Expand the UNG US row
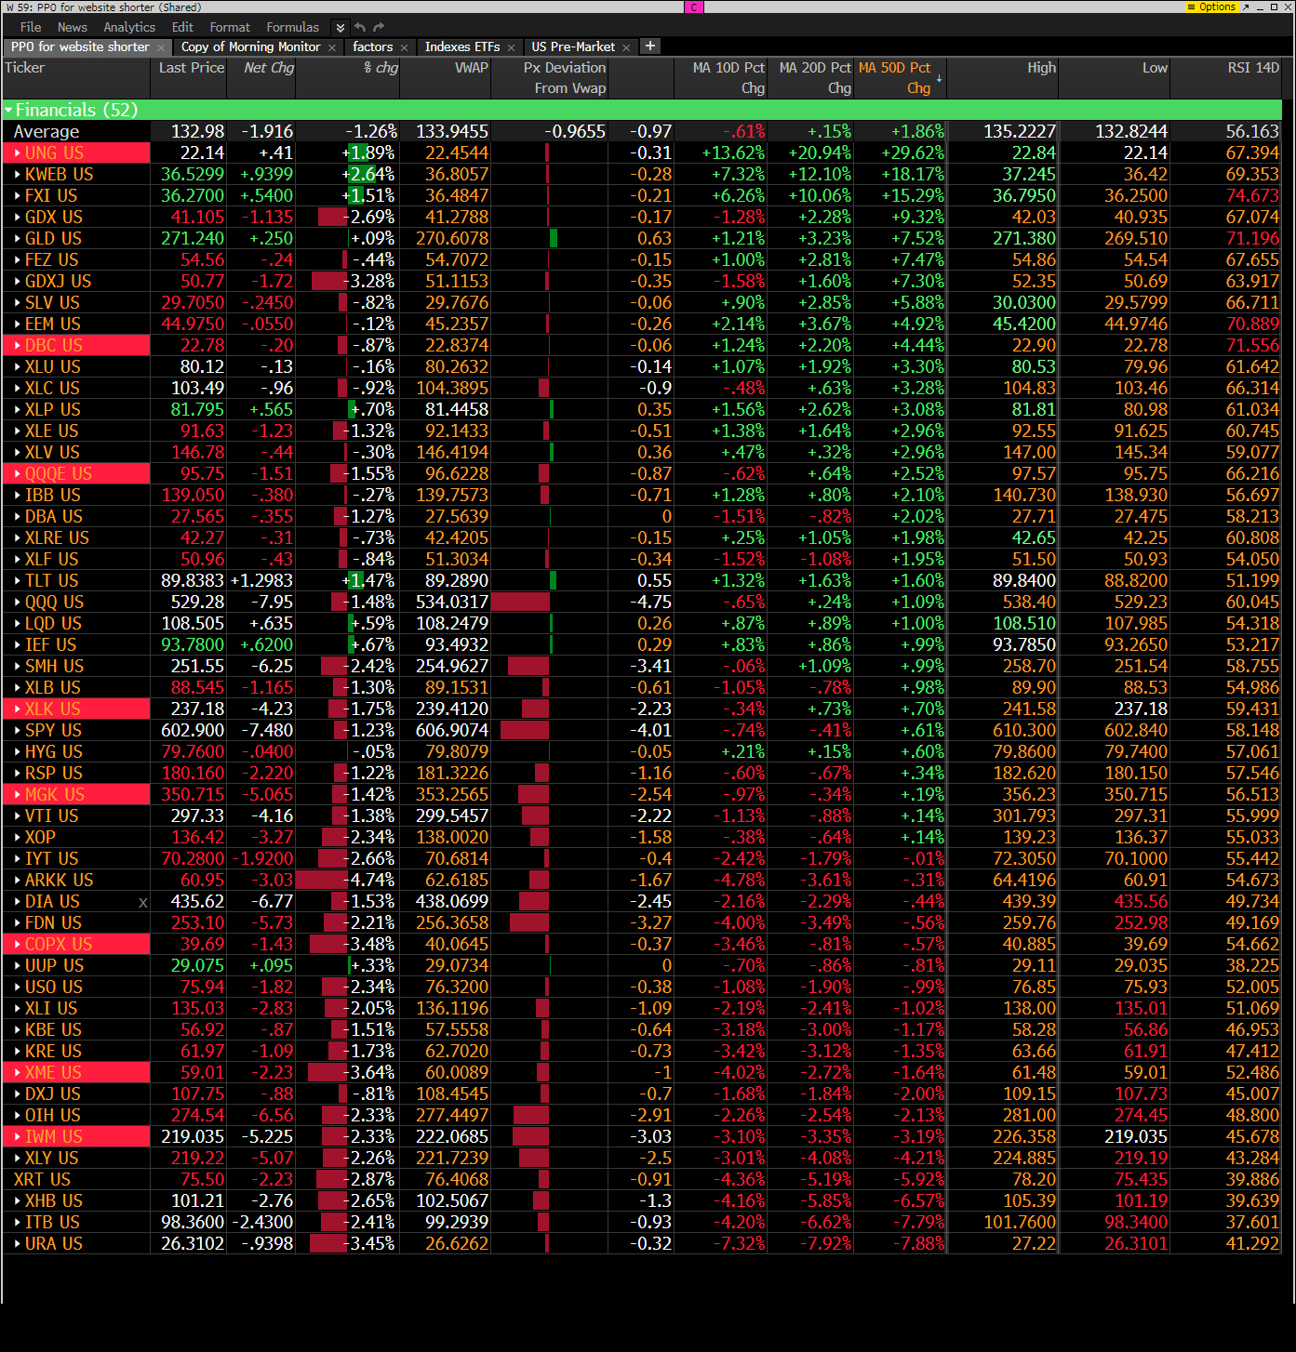The height and width of the screenshot is (1352, 1296). (18, 153)
